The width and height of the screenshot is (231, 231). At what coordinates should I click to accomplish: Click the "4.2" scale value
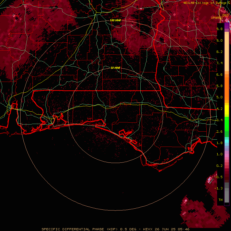click(x=219, y=109)
